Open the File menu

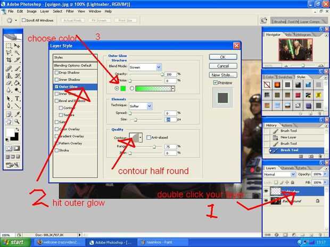11,11
